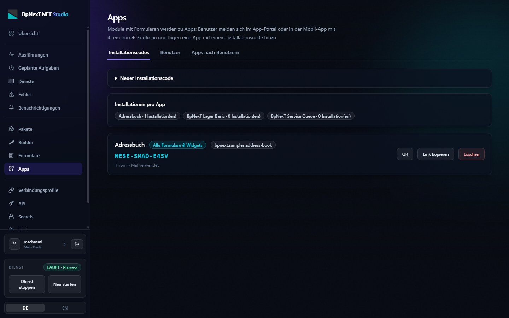Click the Pakete box icon
Screen dimensions: 509x318
point(11,129)
